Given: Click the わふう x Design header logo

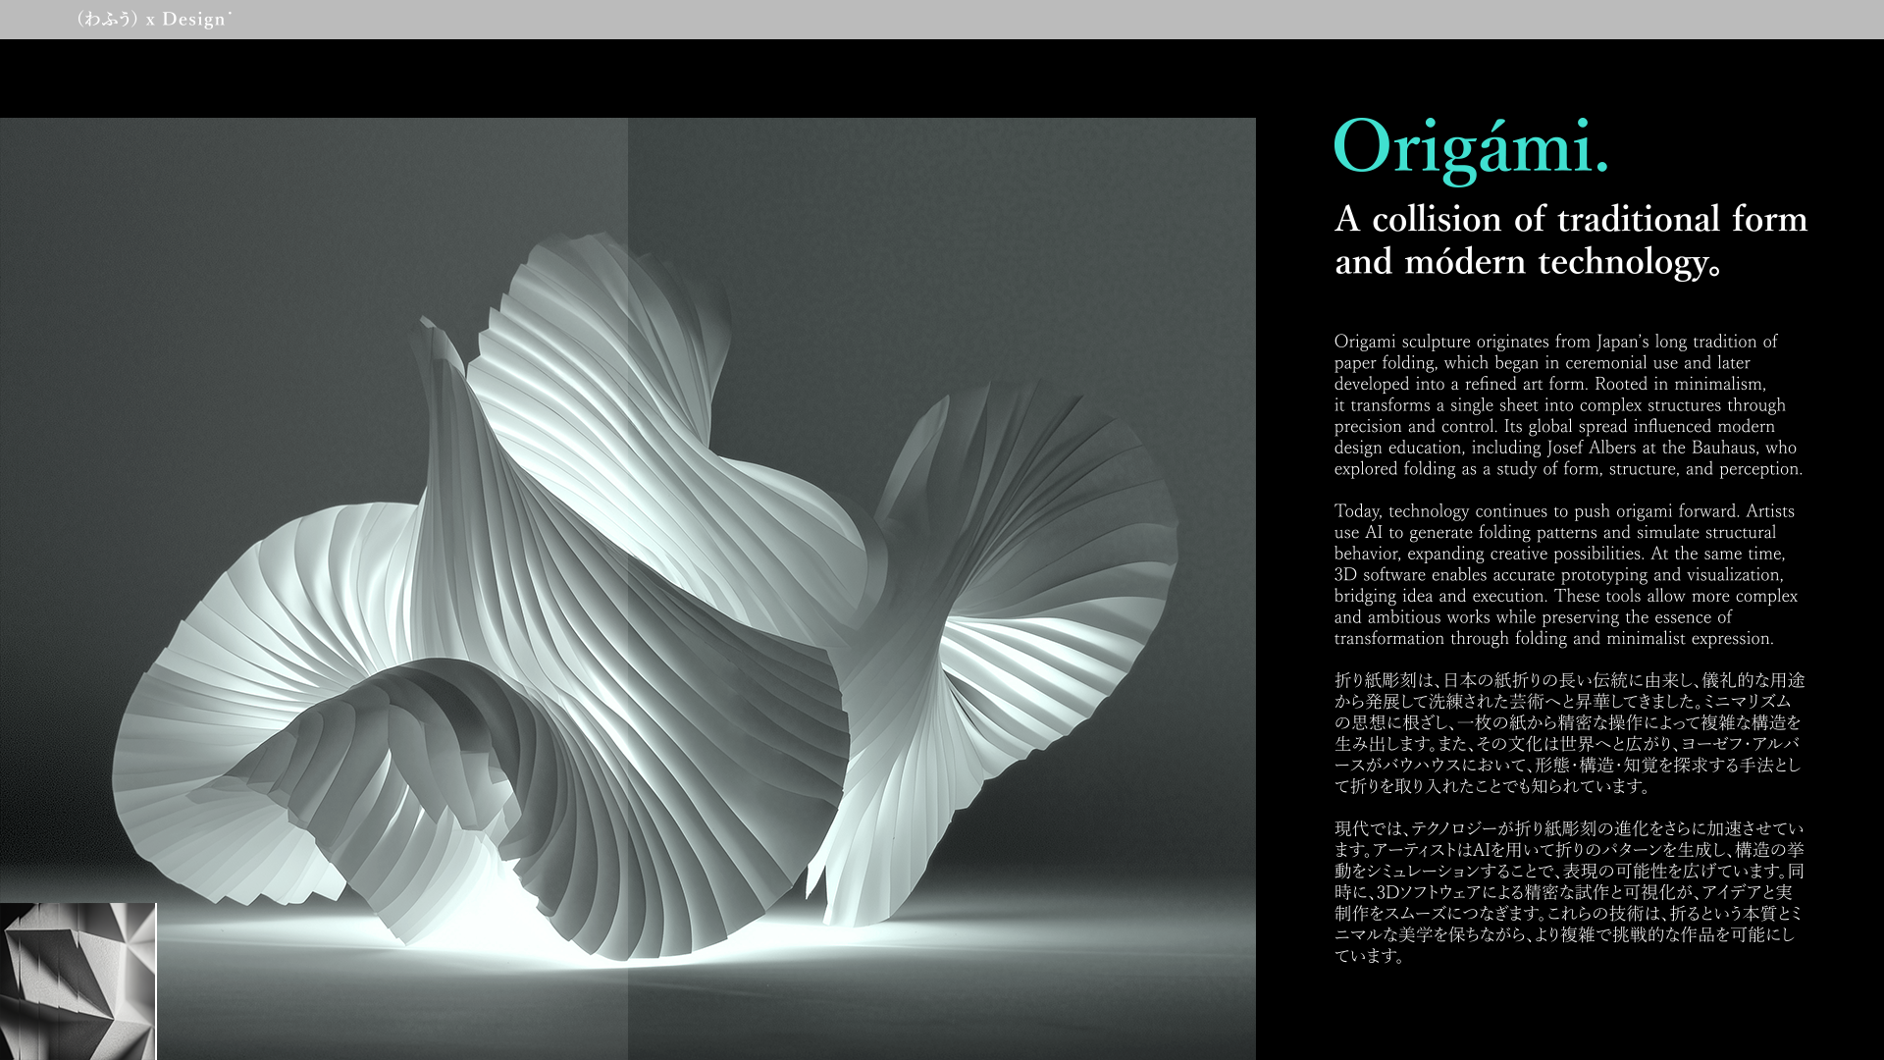Looking at the screenshot, I should pos(154,20).
